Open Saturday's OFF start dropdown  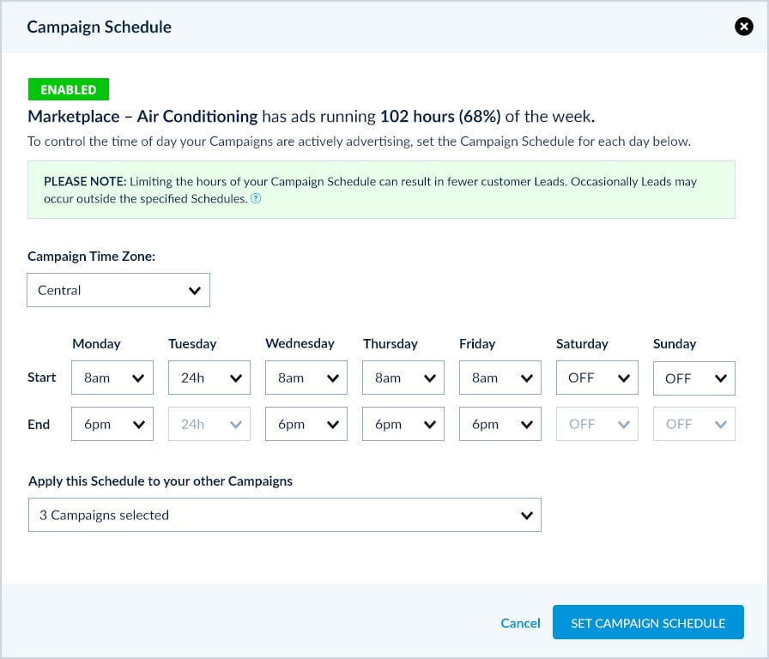(596, 378)
